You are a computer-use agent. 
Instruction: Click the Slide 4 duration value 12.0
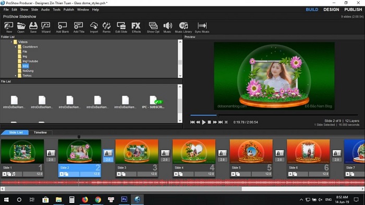(211, 174)
